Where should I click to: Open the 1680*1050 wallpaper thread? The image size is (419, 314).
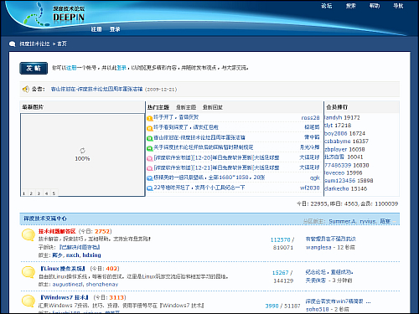click(209, 178)
